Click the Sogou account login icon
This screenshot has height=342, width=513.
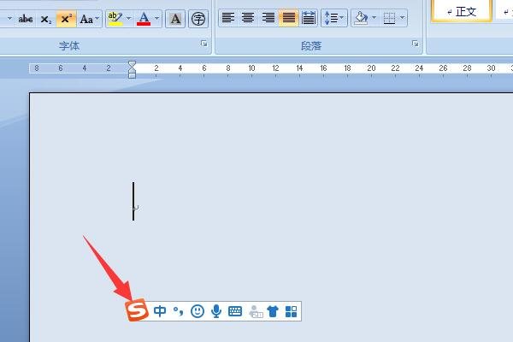tap(255, 312)
